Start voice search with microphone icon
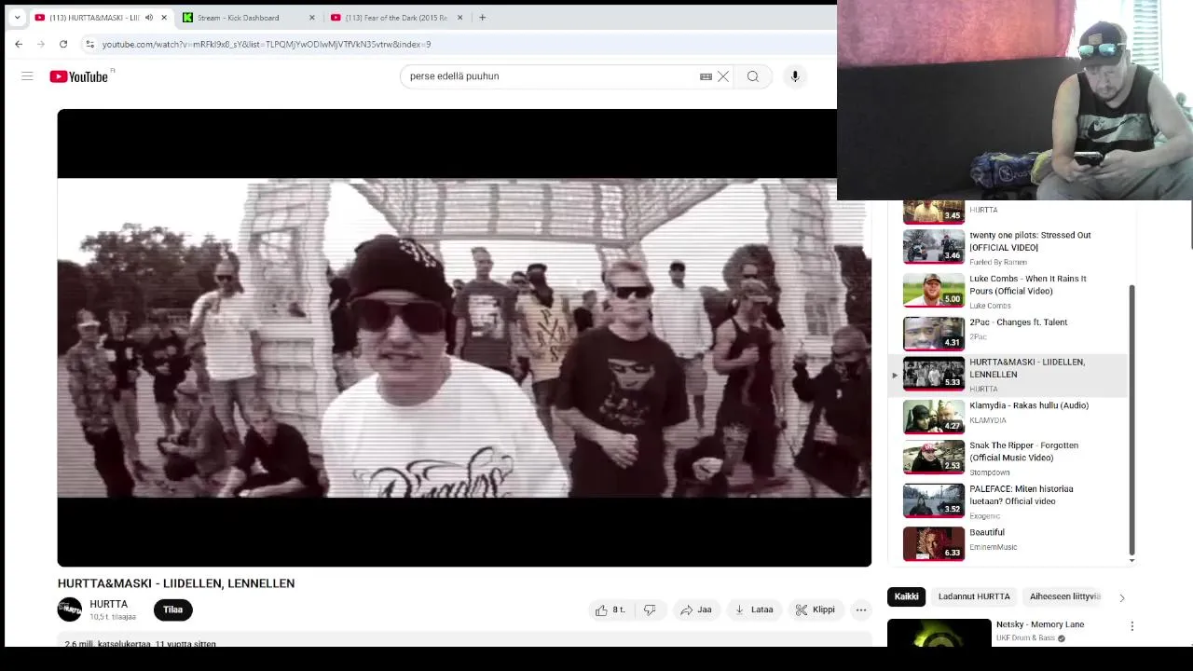Viewport: 1193px width, 671px height. point(795,76)
